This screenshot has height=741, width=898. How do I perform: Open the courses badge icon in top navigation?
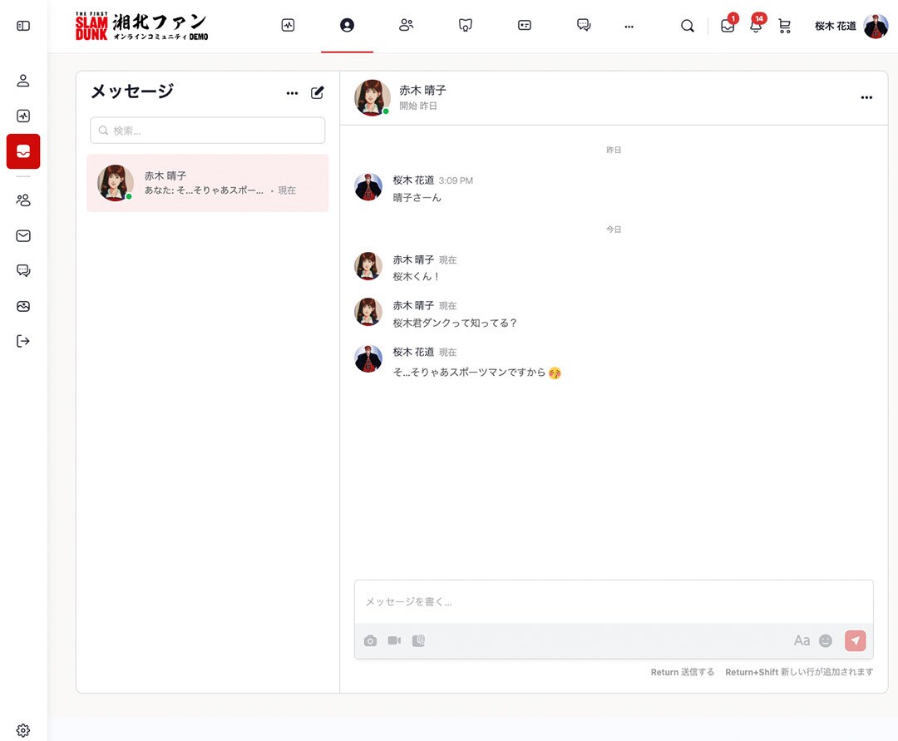click(x=466, y=25)
